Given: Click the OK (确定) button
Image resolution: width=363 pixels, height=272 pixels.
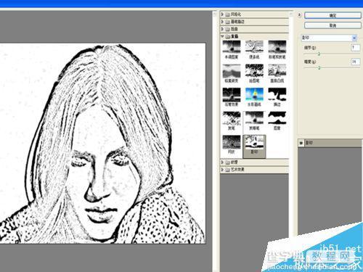Looking at the screenshot, I should click(x=333, y=15).
